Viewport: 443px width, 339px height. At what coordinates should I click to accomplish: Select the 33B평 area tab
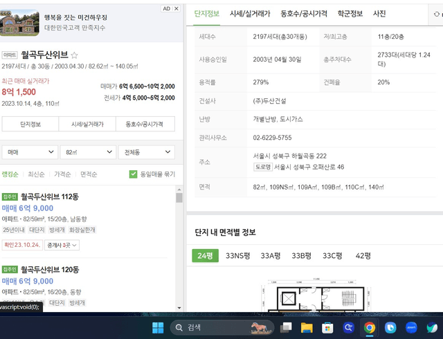tap(302, 256)
